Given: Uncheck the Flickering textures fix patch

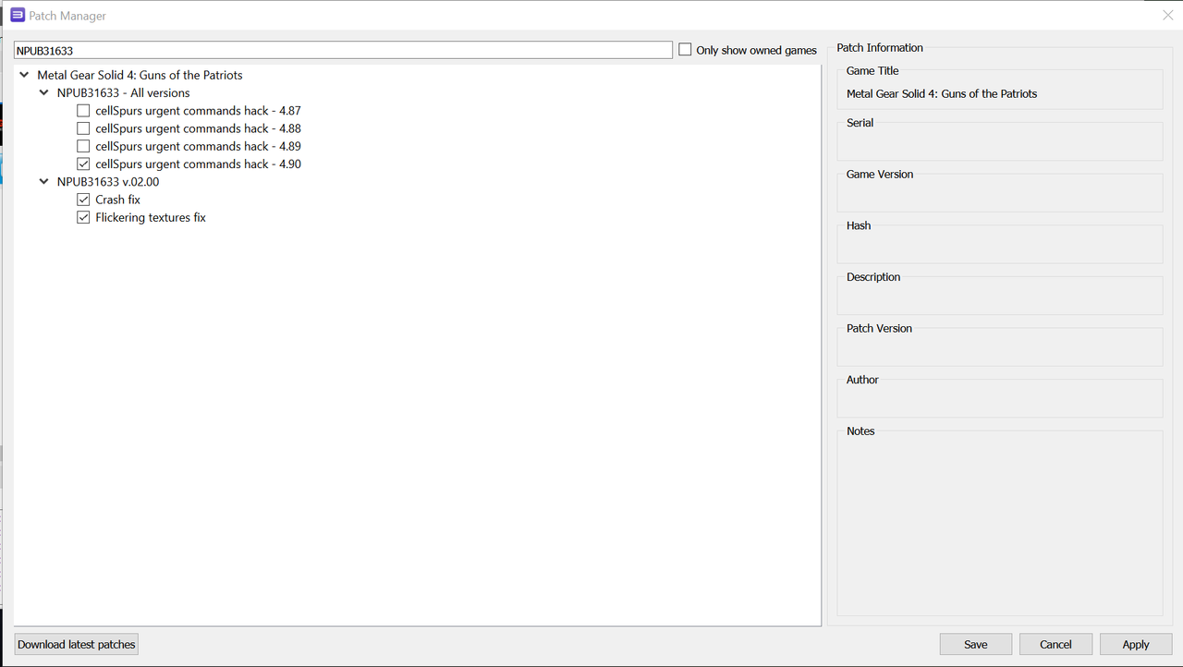Looking at the screenshot, I should tap(83, 217).
